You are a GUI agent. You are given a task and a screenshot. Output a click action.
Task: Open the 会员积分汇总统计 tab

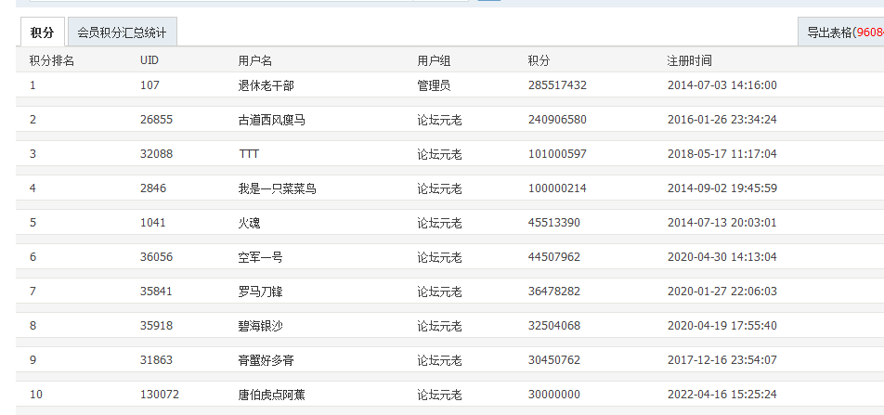click(122, 32)
